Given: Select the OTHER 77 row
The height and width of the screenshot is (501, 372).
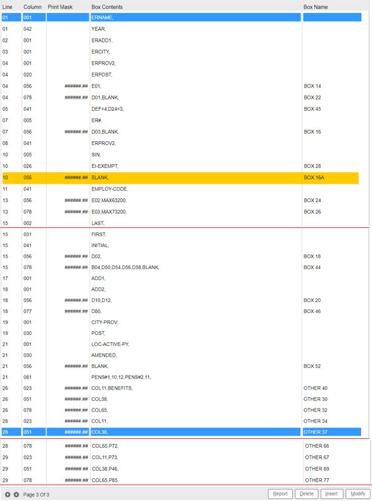Looking at the screenshot, I should point(181,480).
